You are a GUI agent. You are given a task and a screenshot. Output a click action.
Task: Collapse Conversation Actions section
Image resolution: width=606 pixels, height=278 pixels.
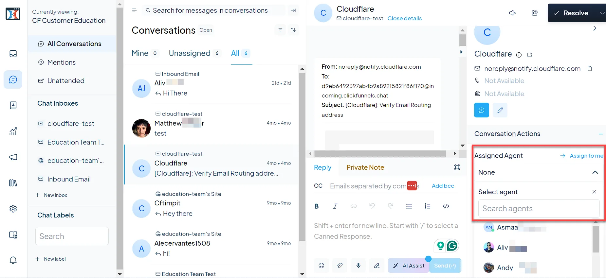tap(601, 134)
